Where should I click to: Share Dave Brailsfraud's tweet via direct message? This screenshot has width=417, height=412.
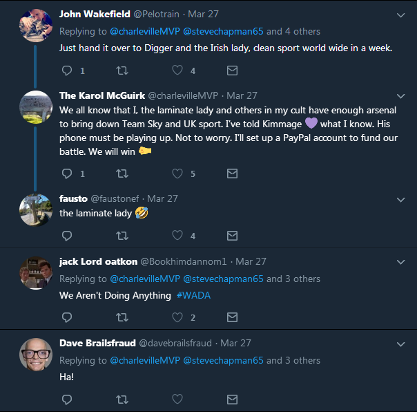pyautogui.click(x=232, y=399)
